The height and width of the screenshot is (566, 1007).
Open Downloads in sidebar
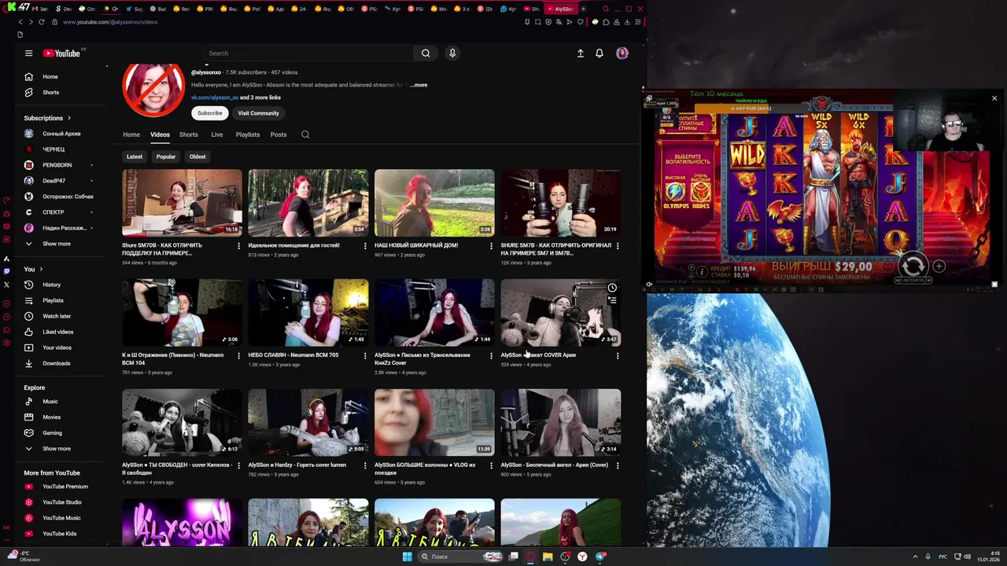coord(55,363)
